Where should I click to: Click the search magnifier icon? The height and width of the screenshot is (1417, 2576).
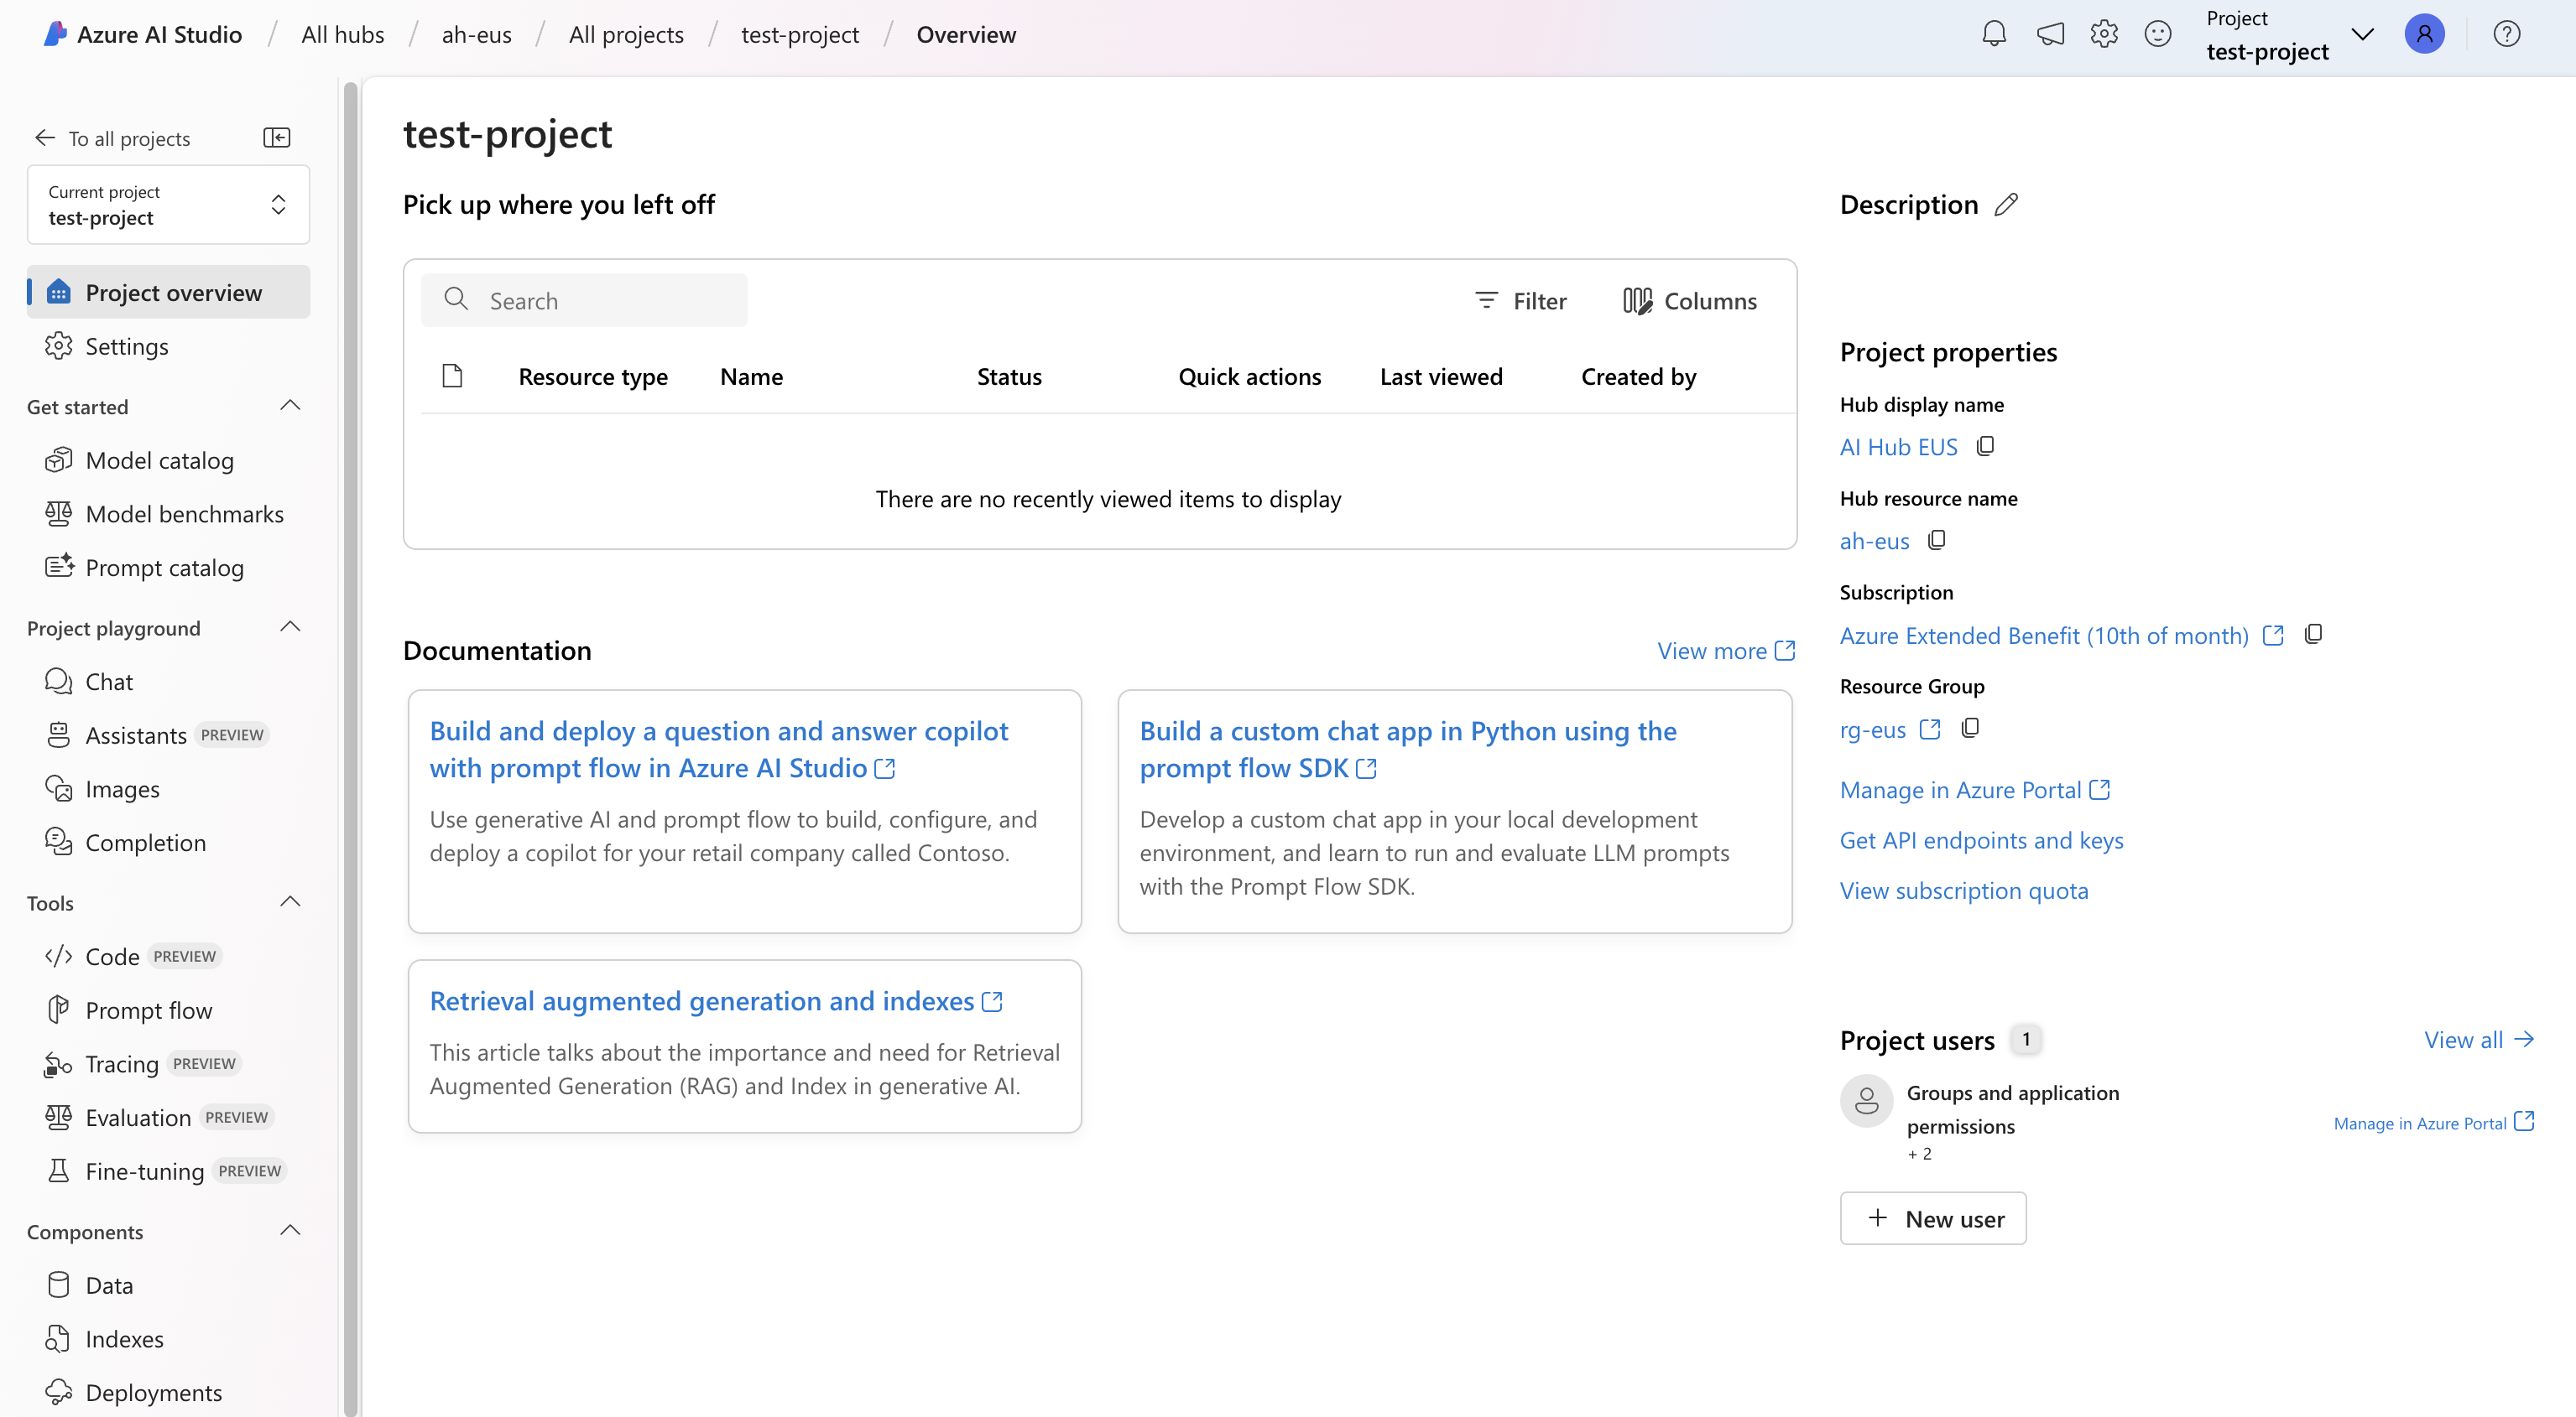click(456, 300)
